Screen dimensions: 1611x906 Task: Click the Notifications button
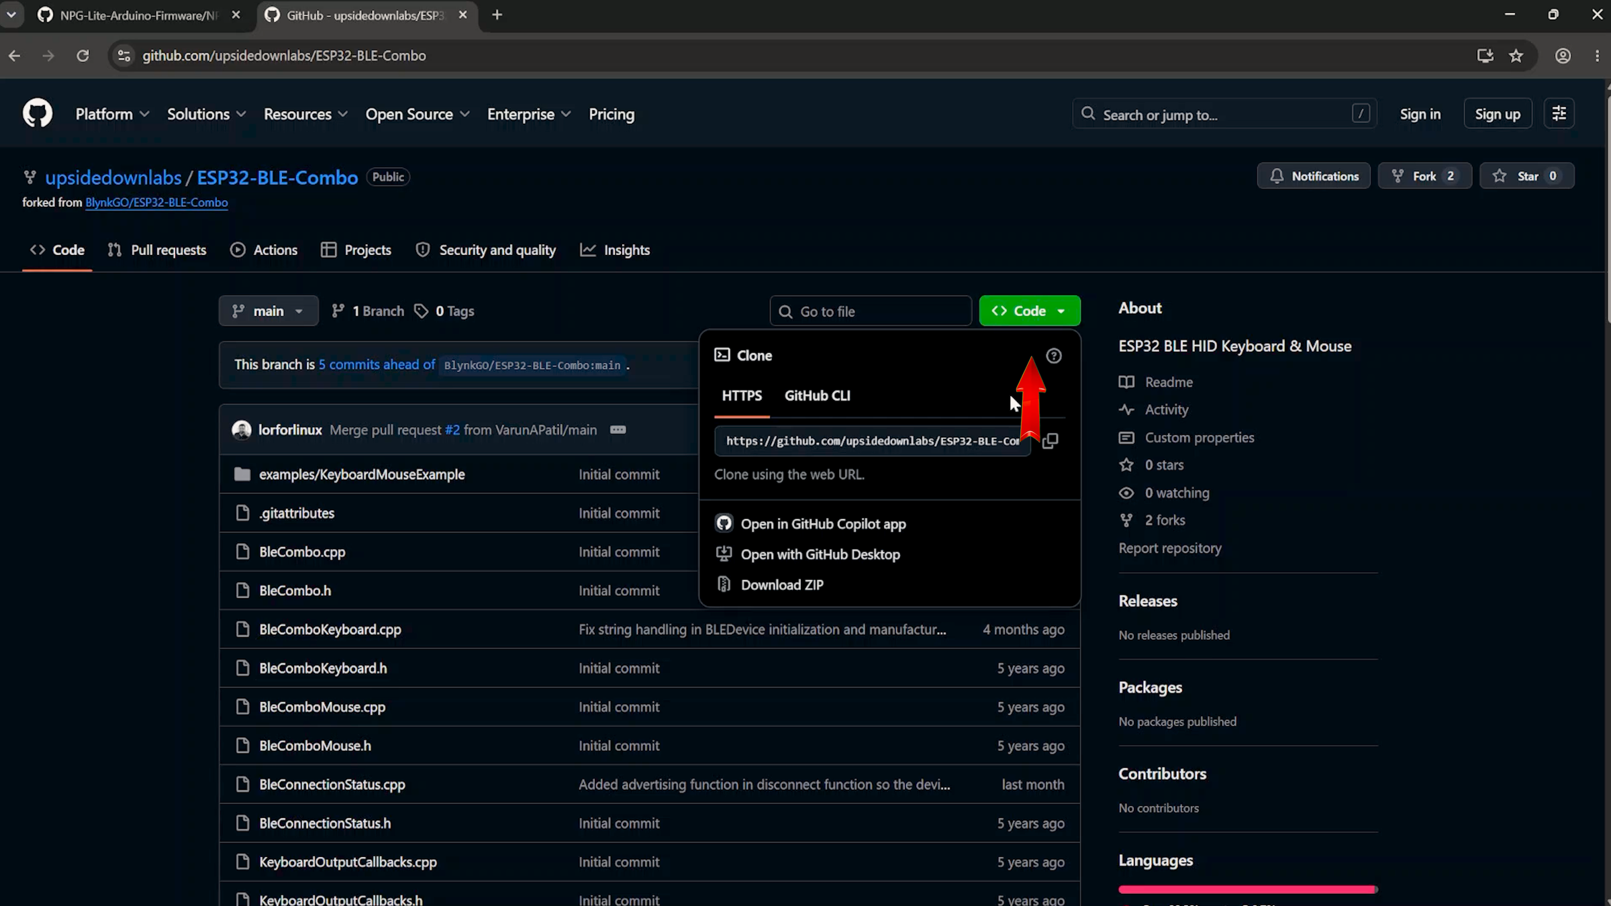point(1314,176)
